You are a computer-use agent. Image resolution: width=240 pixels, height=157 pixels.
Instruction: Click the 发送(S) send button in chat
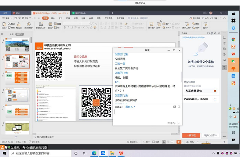(x=171, y=123)
